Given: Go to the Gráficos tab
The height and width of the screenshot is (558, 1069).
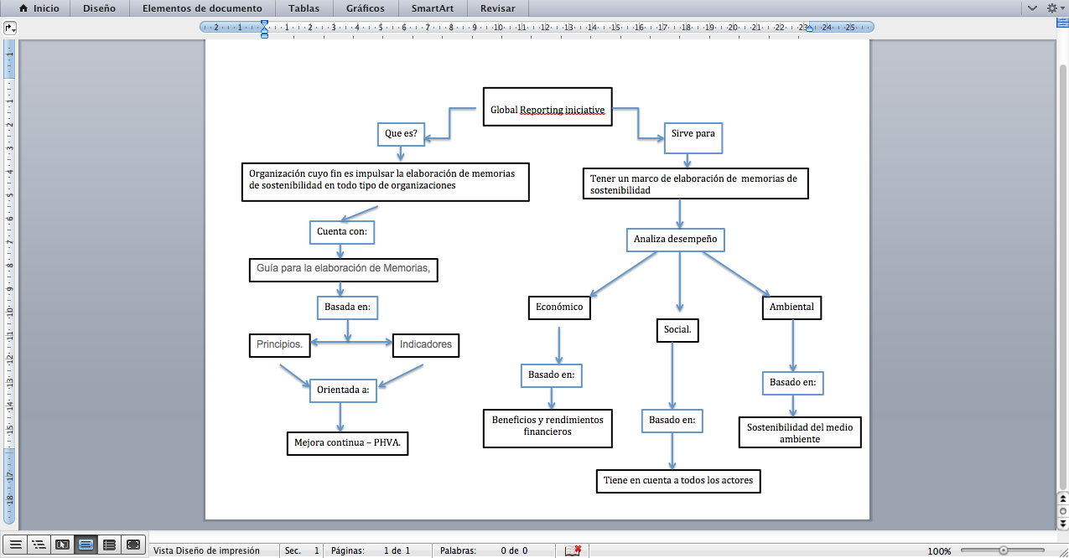Looking at the screenshot, I should [365, 8].
